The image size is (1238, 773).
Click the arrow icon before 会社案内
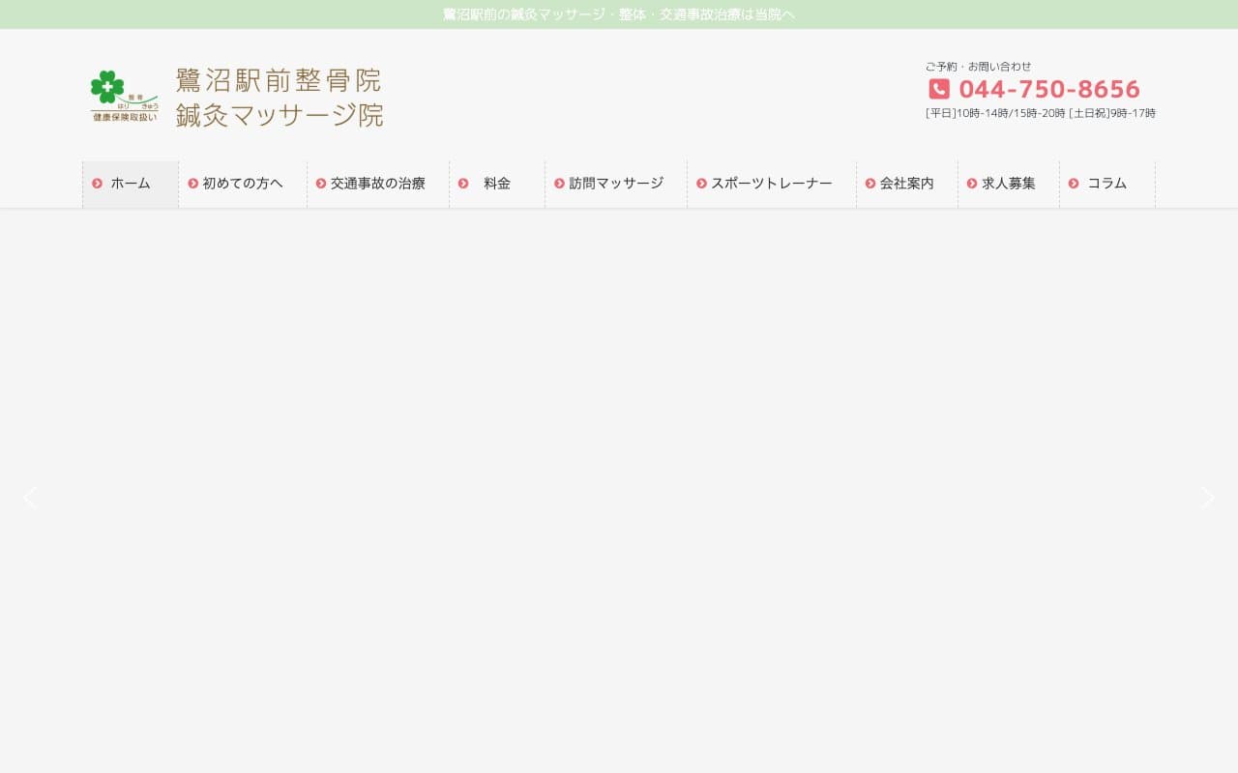870,184
